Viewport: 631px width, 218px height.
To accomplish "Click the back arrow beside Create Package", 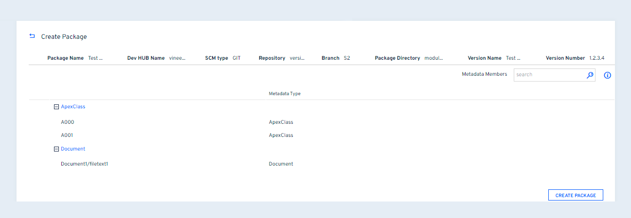I will [32, 36].
